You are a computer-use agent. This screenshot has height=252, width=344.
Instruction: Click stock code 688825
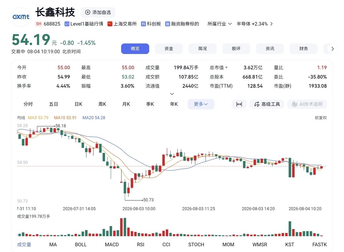coord(52,24)
